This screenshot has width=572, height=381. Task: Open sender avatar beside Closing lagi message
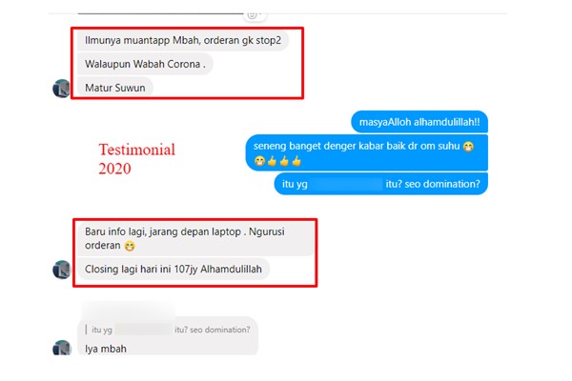[61, 269]
